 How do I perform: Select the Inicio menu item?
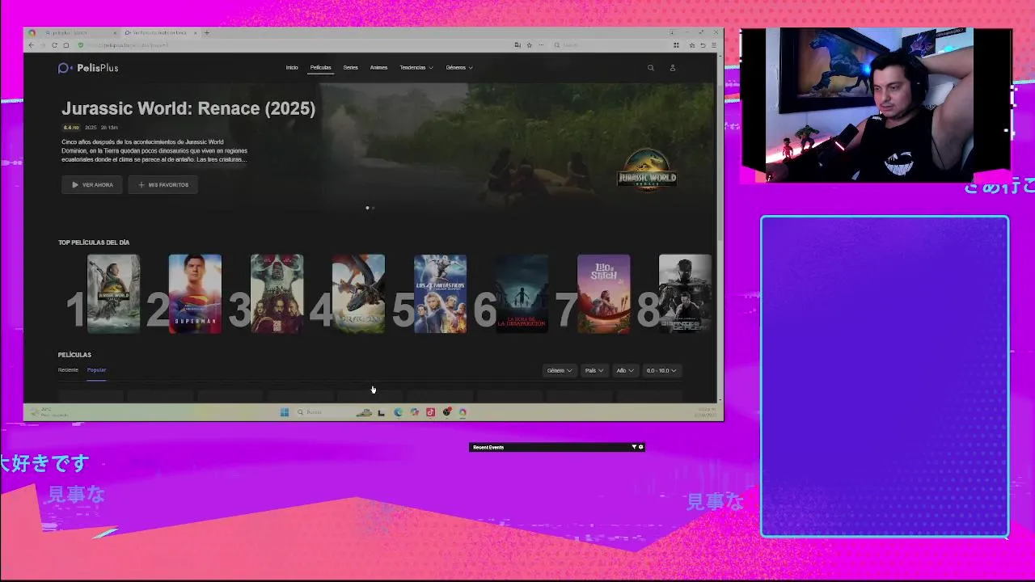[292, 68]
